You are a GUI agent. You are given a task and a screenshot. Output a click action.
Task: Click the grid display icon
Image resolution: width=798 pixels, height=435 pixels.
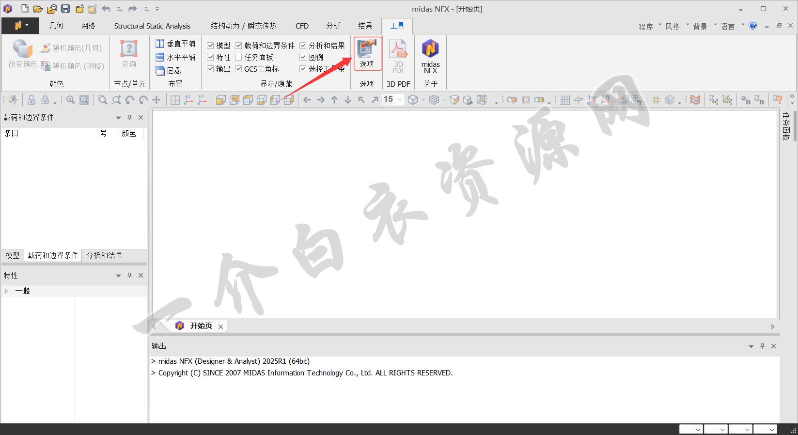565,100
